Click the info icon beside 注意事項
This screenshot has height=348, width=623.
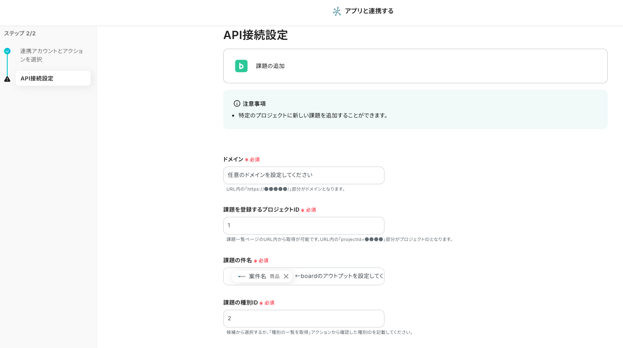(237, 103)
